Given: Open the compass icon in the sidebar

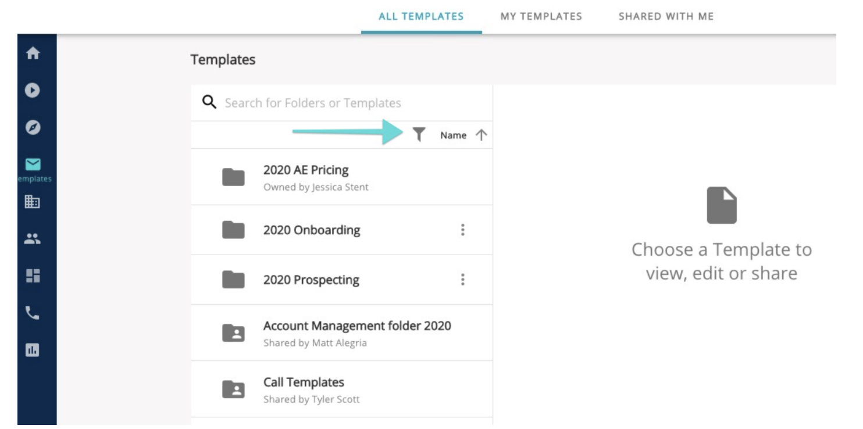Looking at the screenshot, I should point(33,127).
